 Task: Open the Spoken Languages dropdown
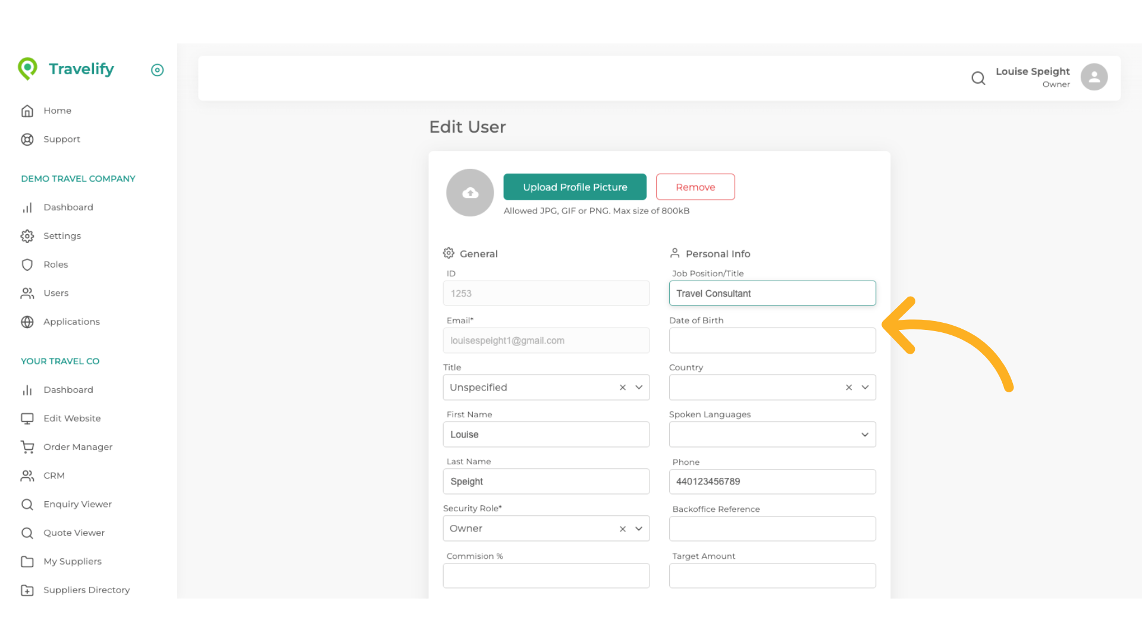pyautogui.click(x=865, y=435)
